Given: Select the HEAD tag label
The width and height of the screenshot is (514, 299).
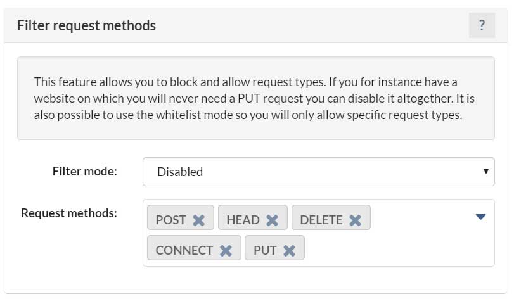Looking at the screenshot, I should point(243,220).
